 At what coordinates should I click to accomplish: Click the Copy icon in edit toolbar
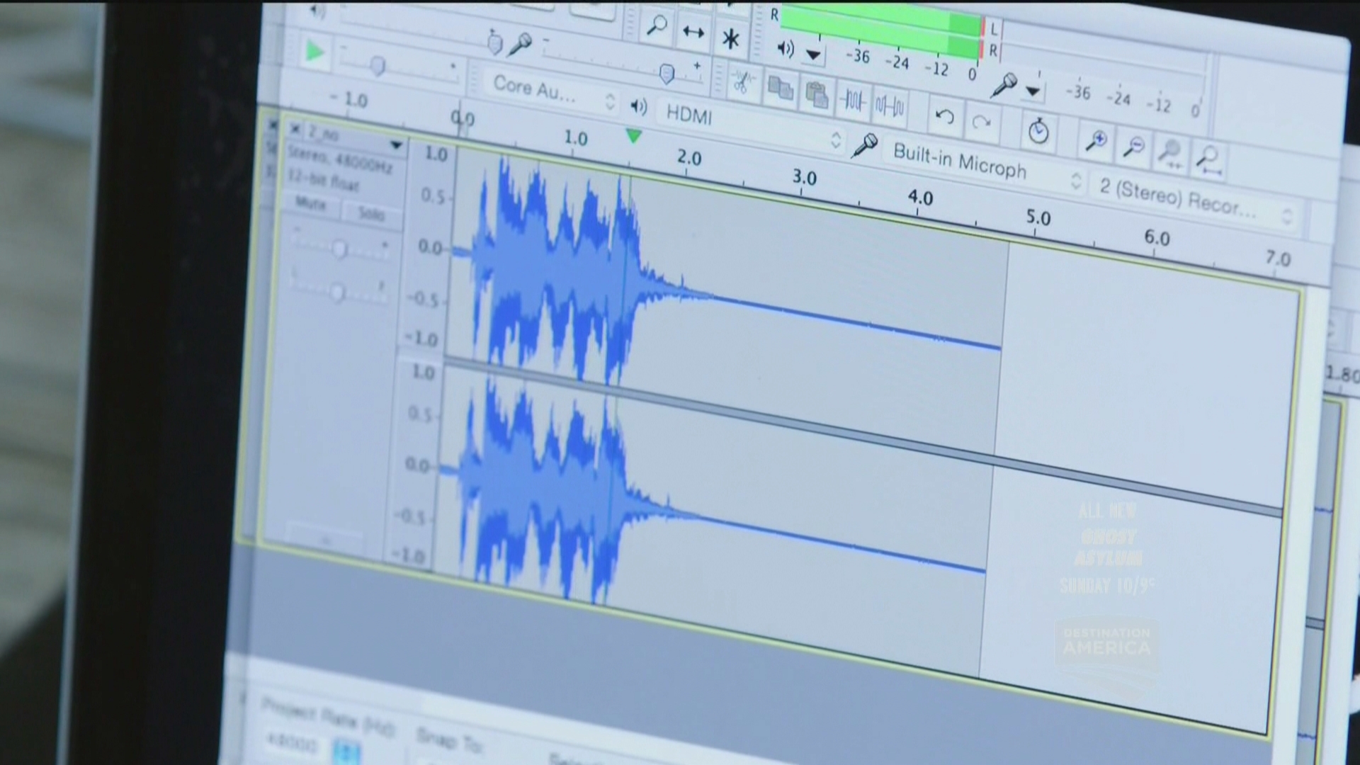780,88
